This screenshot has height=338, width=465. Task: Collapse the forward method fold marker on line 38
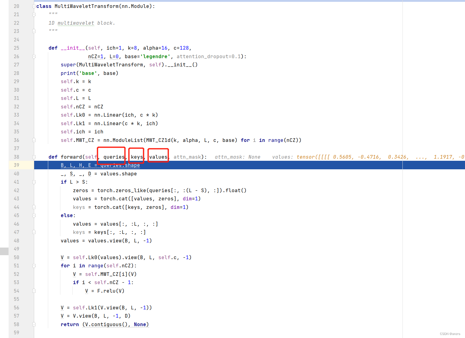coord(34,157)
